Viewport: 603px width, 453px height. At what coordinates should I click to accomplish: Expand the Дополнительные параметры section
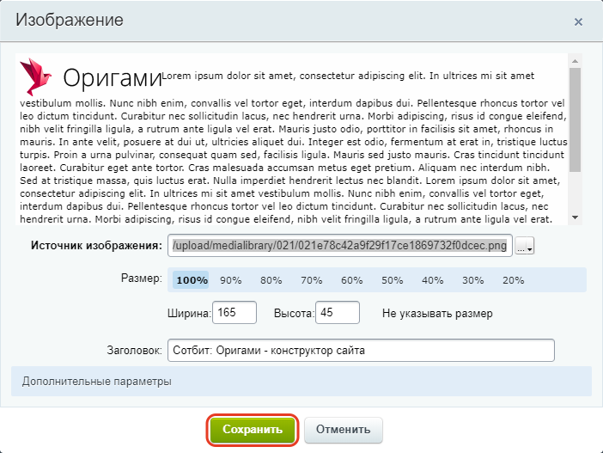301,381
